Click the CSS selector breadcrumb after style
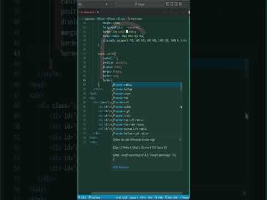Screen dimensions: 267x200 click(135, 19)
